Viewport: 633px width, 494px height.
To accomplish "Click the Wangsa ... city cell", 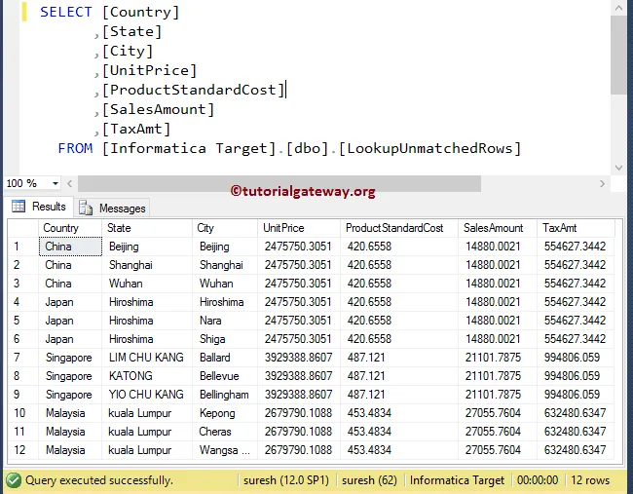I will pos(225,450).
